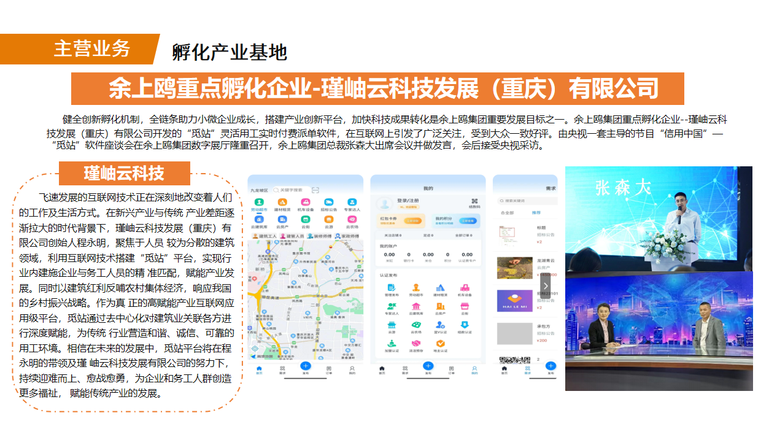Select 家政师傅 filter above the map
The width and height of the screenshot is (769, 429).
pos(347,236)
